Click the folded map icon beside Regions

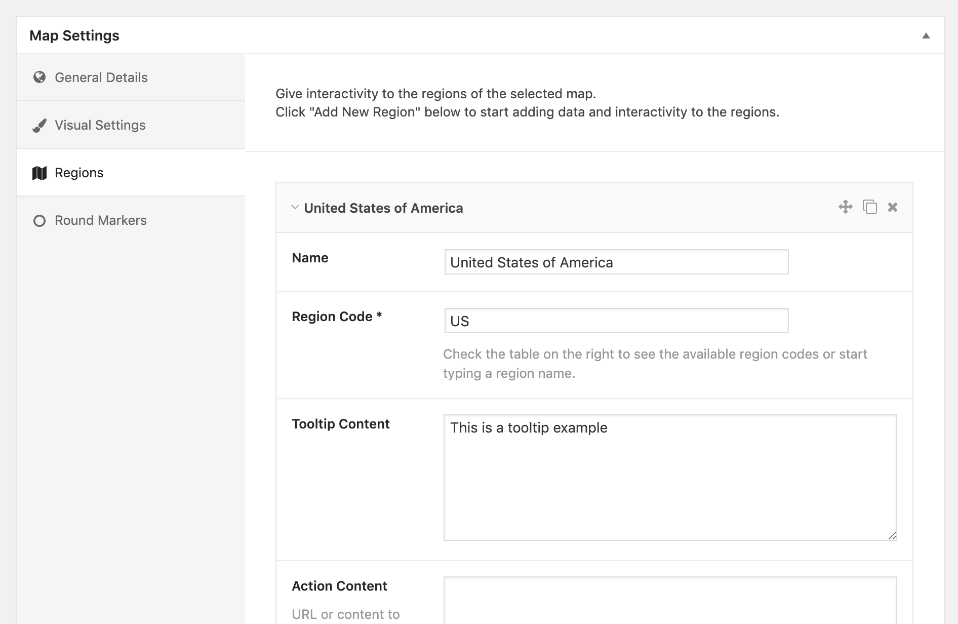[x=39, y=173]
